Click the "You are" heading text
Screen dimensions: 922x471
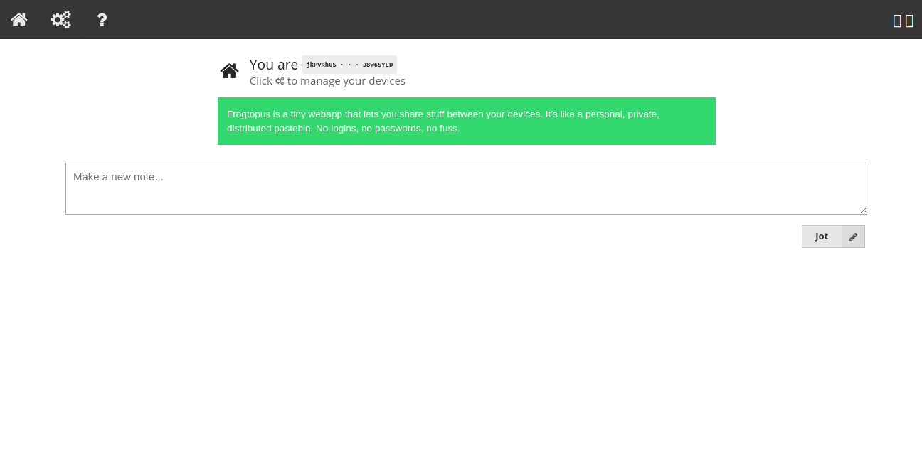click(274, 65)
